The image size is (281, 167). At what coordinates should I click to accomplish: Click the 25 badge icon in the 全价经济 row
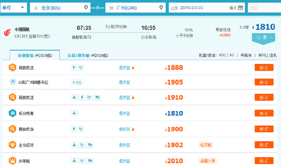coord(82,145)
